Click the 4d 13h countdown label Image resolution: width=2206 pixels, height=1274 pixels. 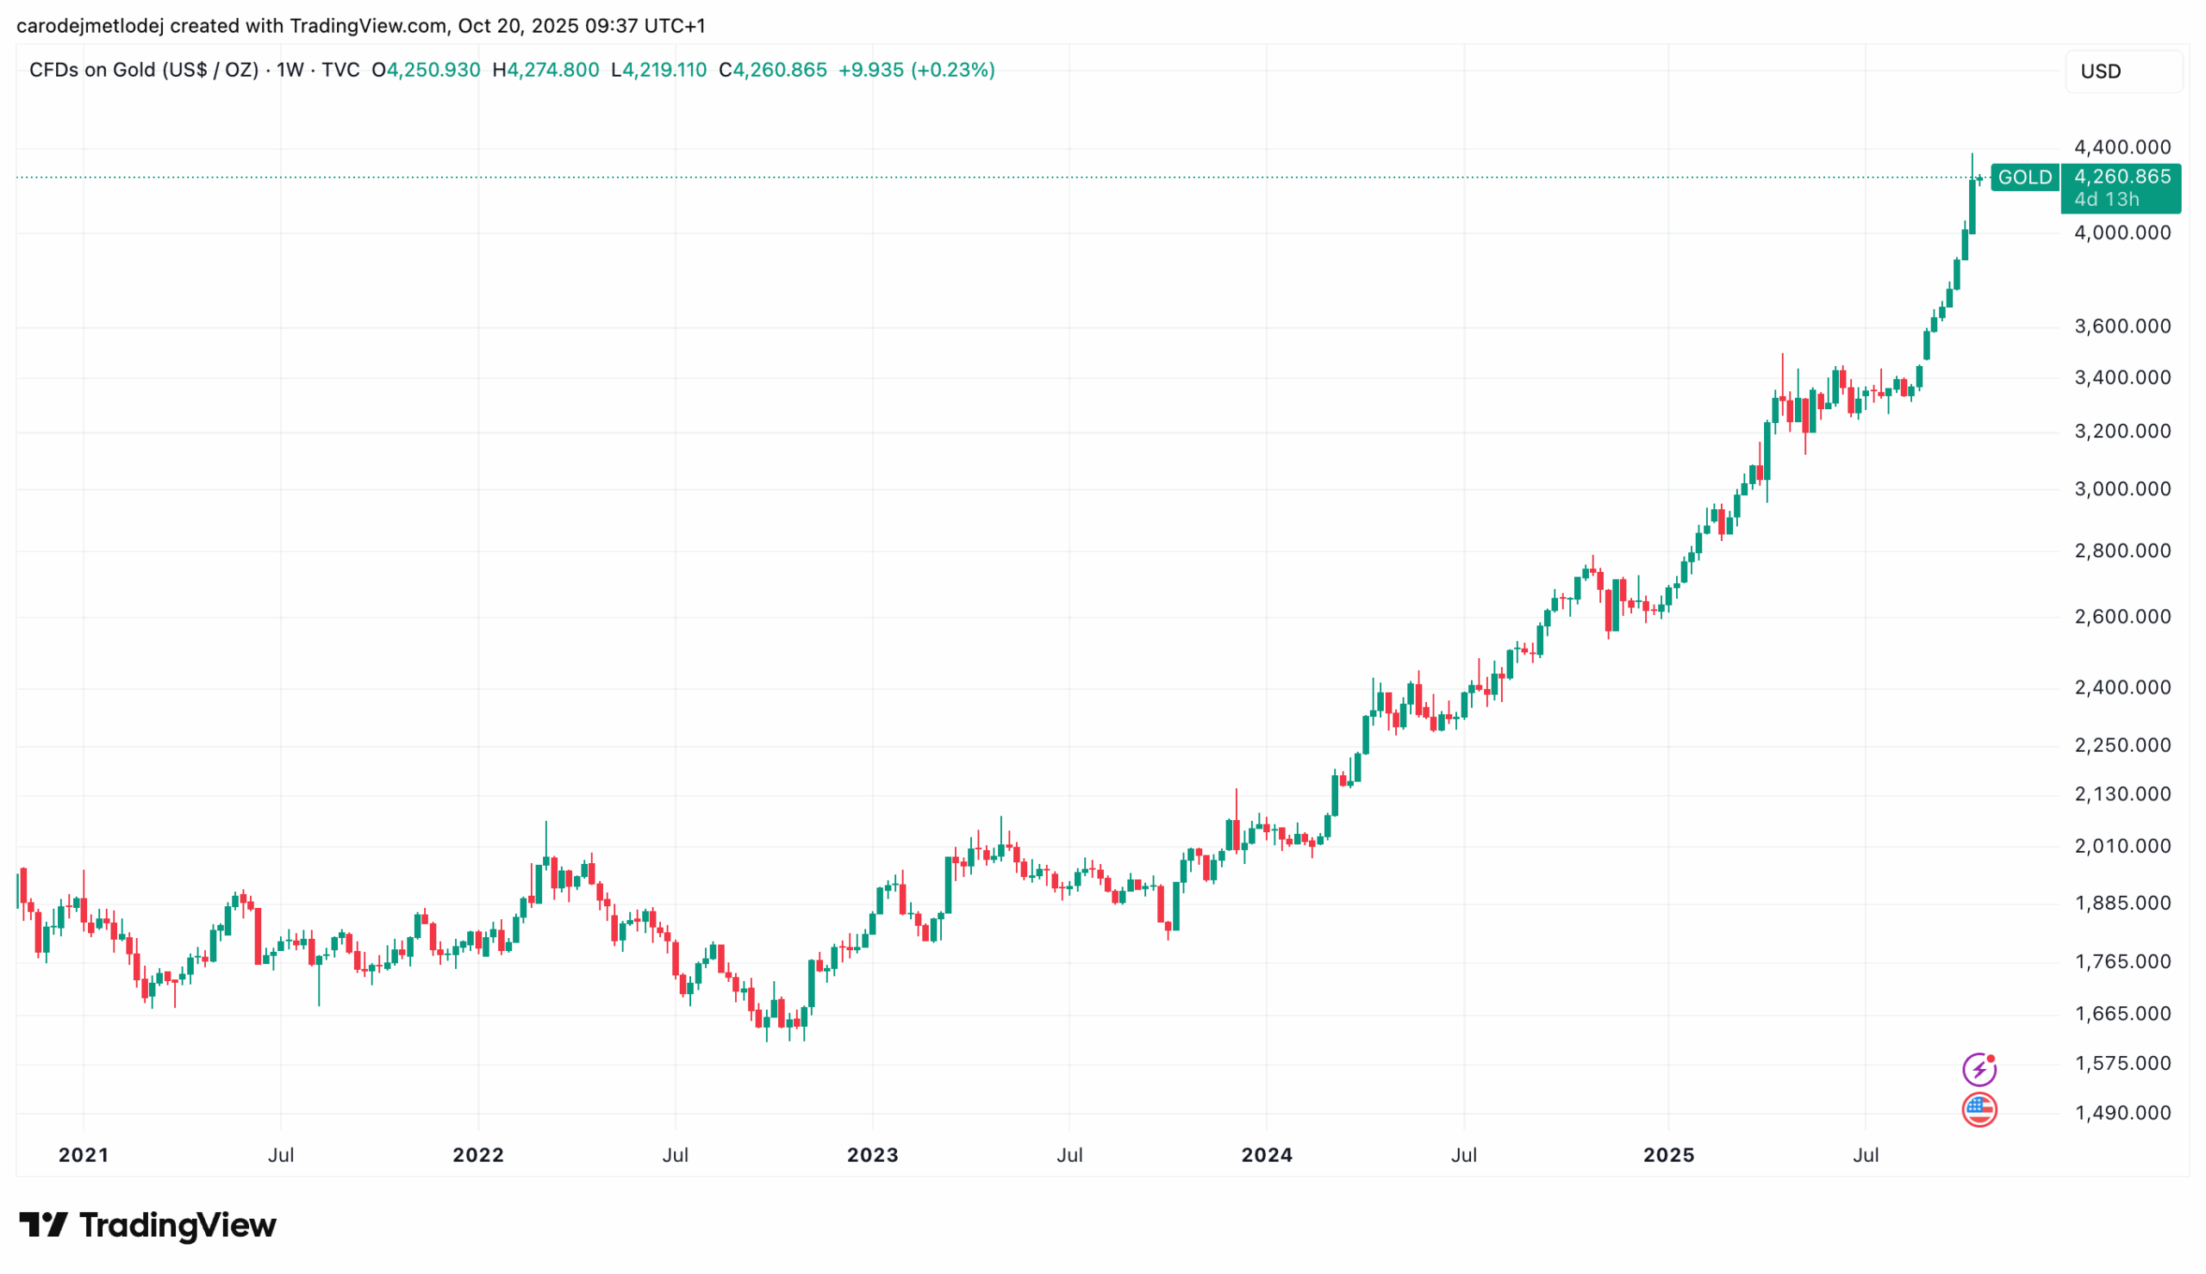[x=2106, y=200]
